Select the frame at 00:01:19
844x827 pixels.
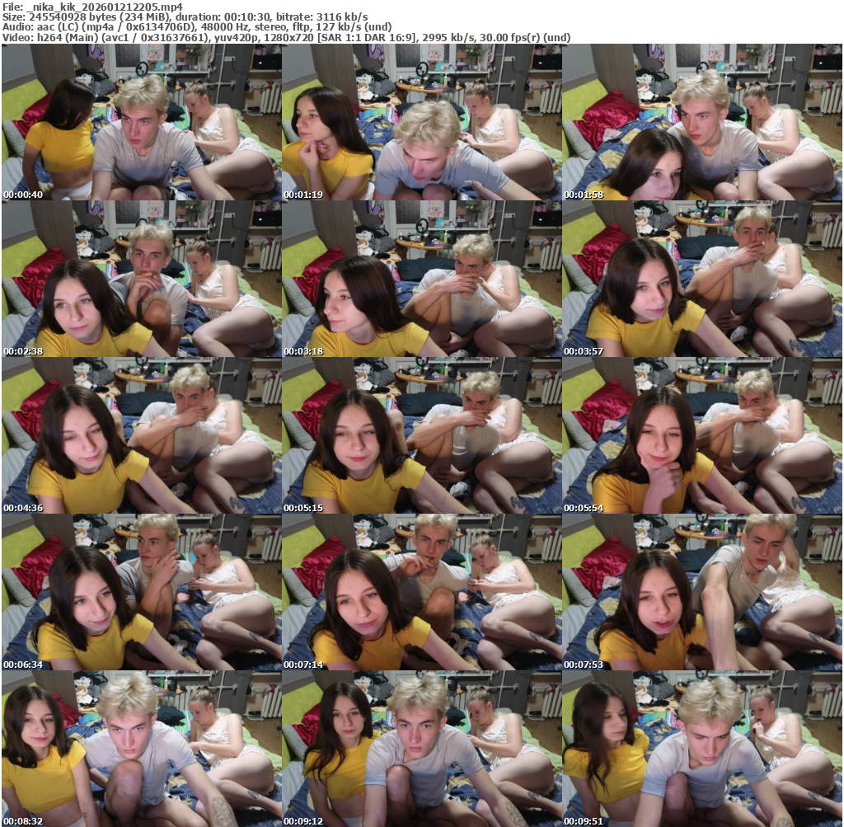click(x=421, y=122)
